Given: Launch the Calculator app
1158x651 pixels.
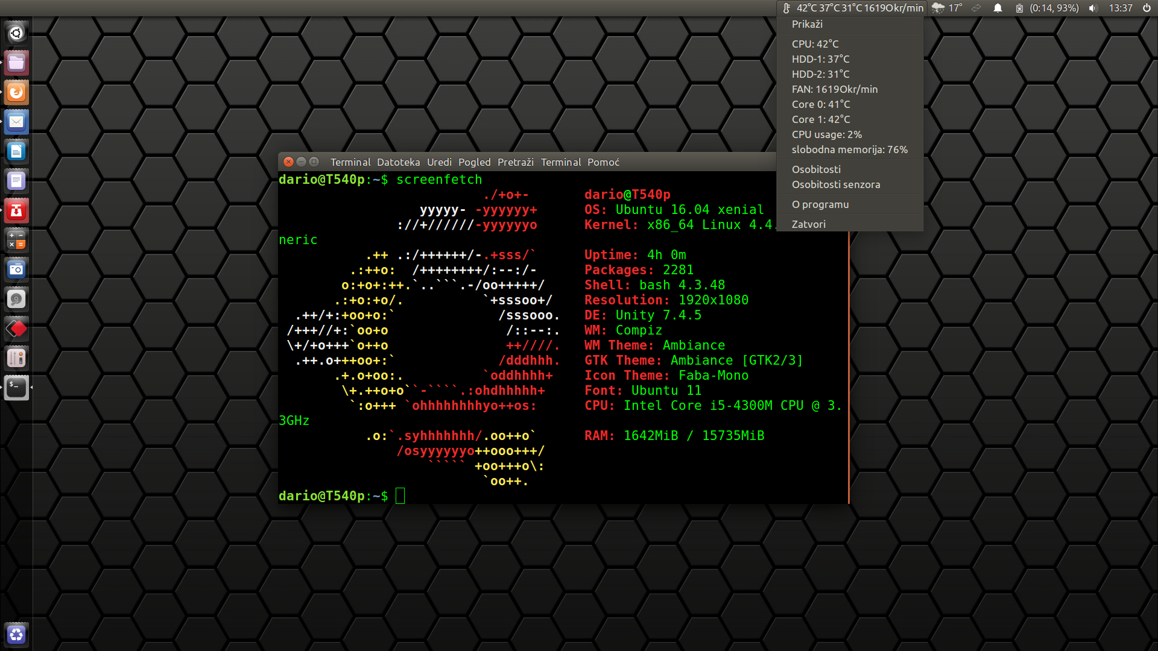Looking at the screenshot, I should coord(16,240).
